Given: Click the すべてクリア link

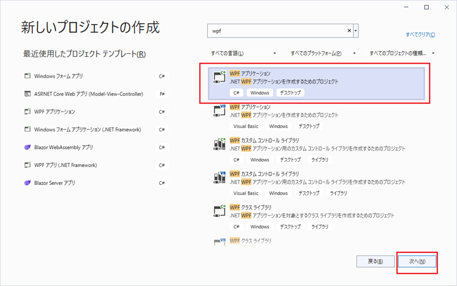Looking at the screenshot, I should tap(420, 35).
